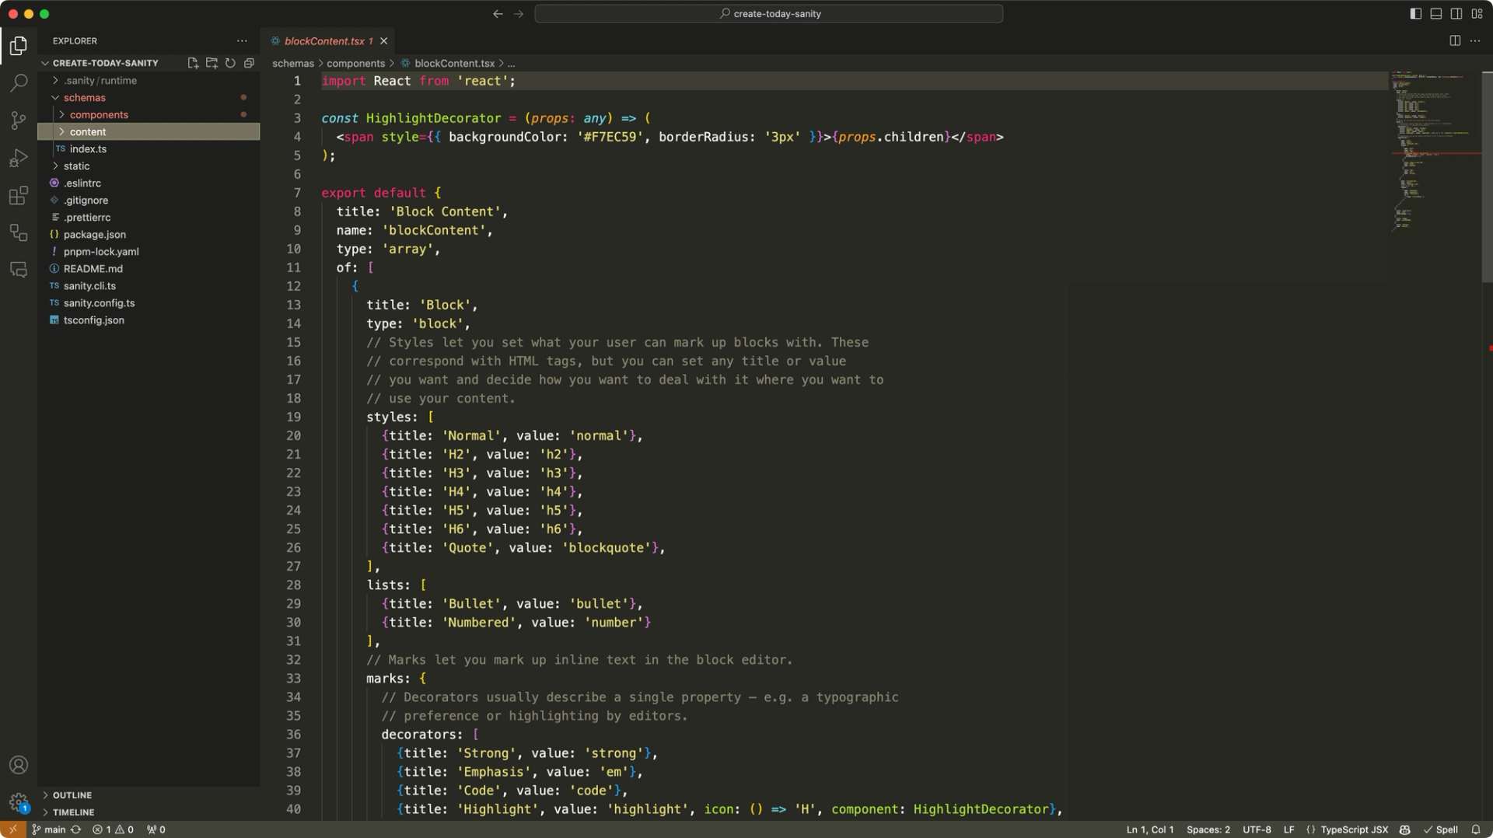Image resolution: width=1493 pixels, height=838 pixels.
Task: Click the TypeScript JSX language mode button
Action: (1353, 829)
